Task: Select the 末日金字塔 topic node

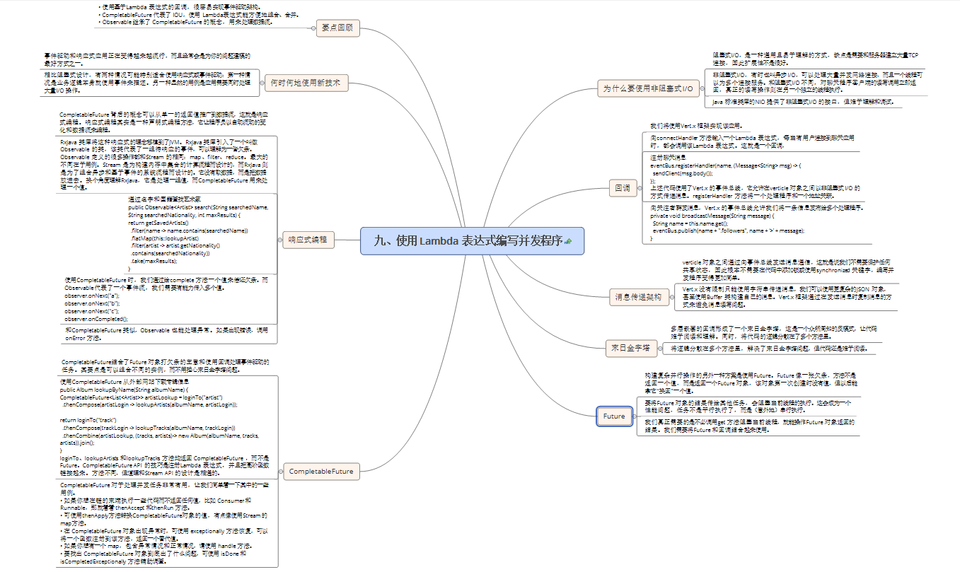Action: (631, 347)
